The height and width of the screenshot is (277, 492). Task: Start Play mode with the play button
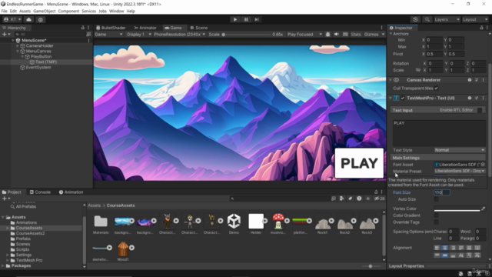tap(235, 19)
